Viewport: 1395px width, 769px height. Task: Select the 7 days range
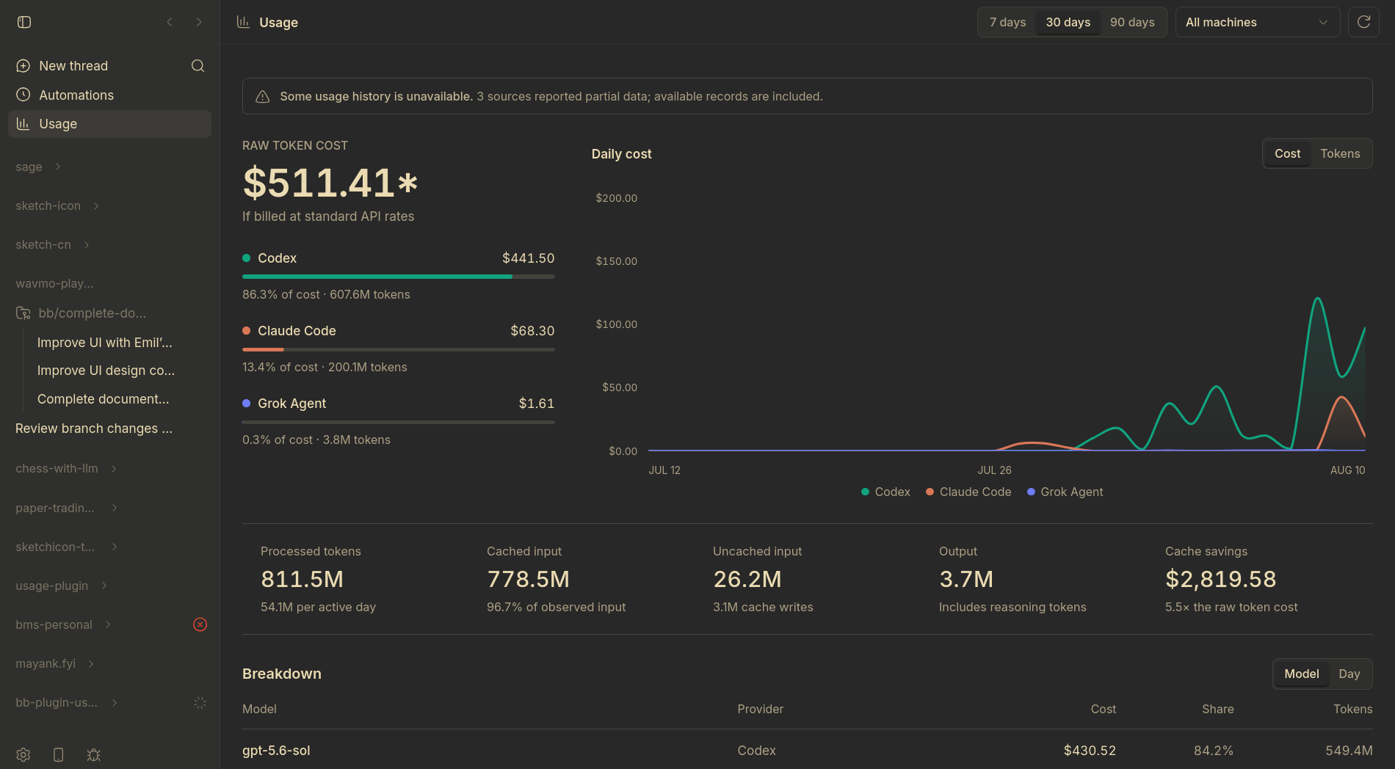click(x=1007, y=22)
